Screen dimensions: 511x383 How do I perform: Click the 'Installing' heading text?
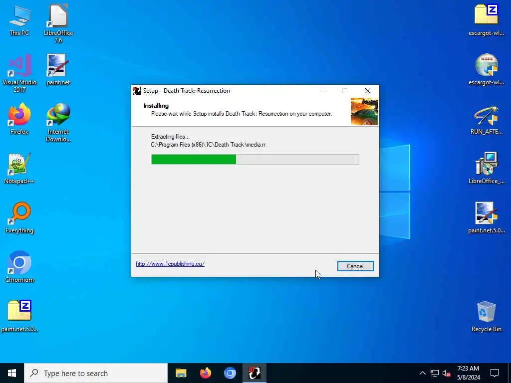click(156, 106)
